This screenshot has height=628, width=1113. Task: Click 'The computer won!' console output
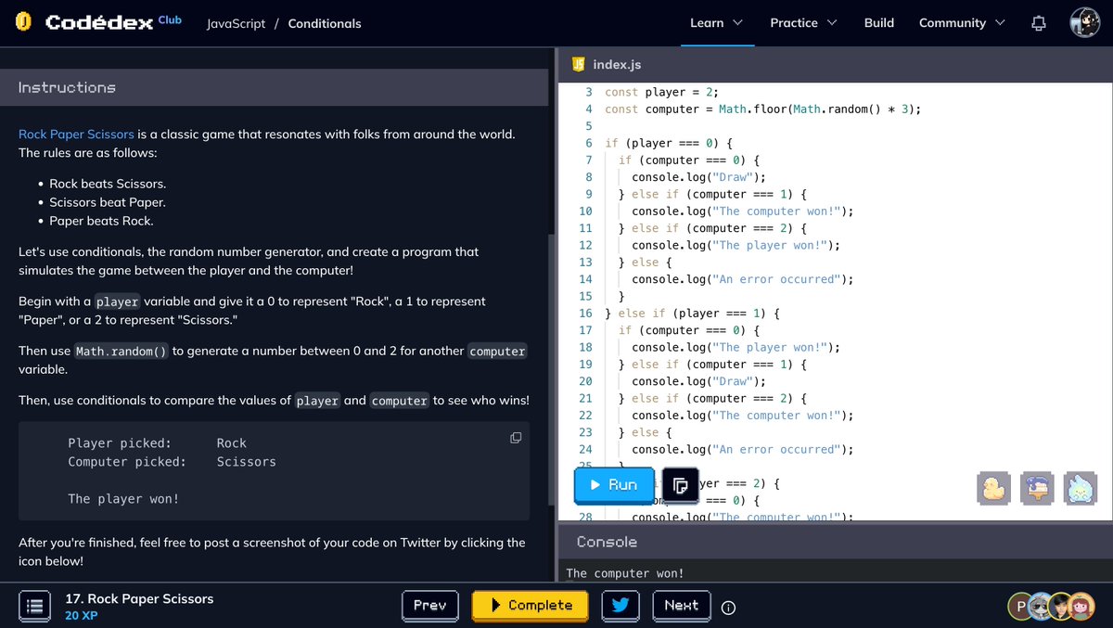click(625, 573)
